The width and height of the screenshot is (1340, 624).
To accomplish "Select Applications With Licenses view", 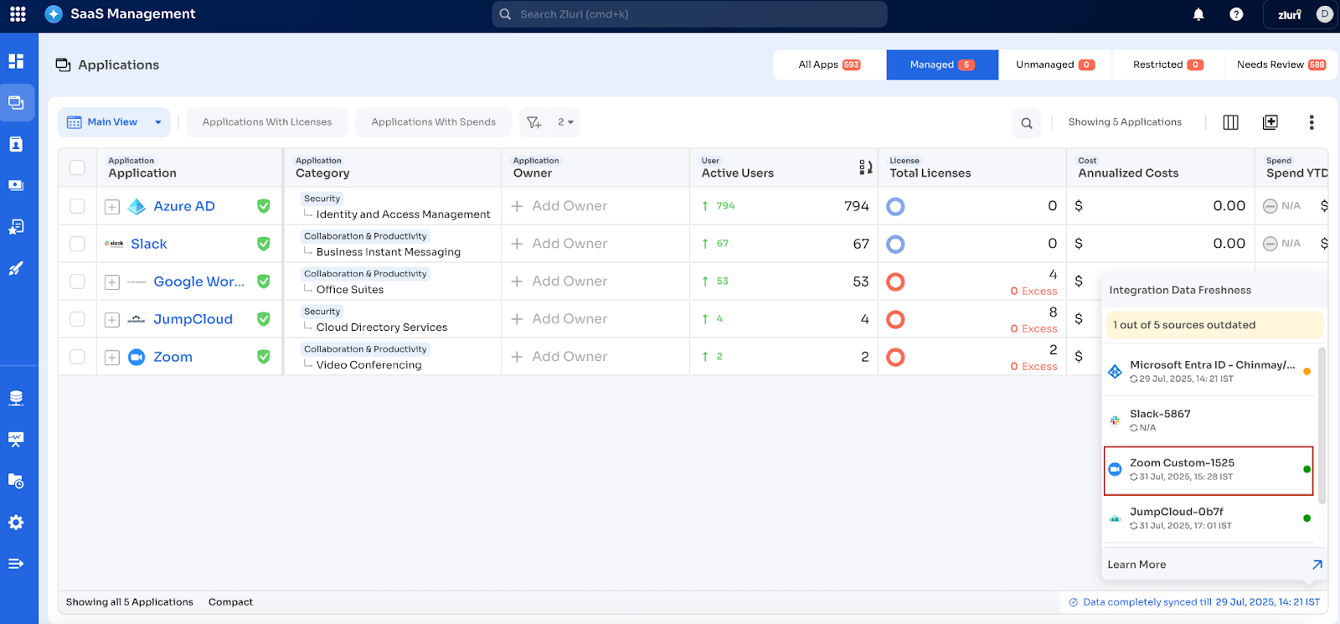I will coord(267,122).
